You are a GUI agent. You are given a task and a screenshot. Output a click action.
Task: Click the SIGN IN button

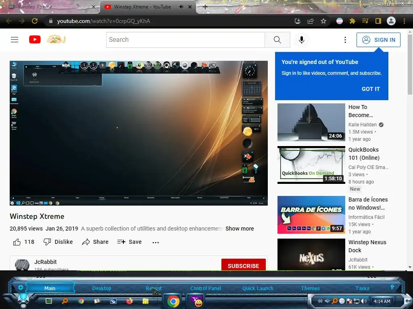pos(378,40)
